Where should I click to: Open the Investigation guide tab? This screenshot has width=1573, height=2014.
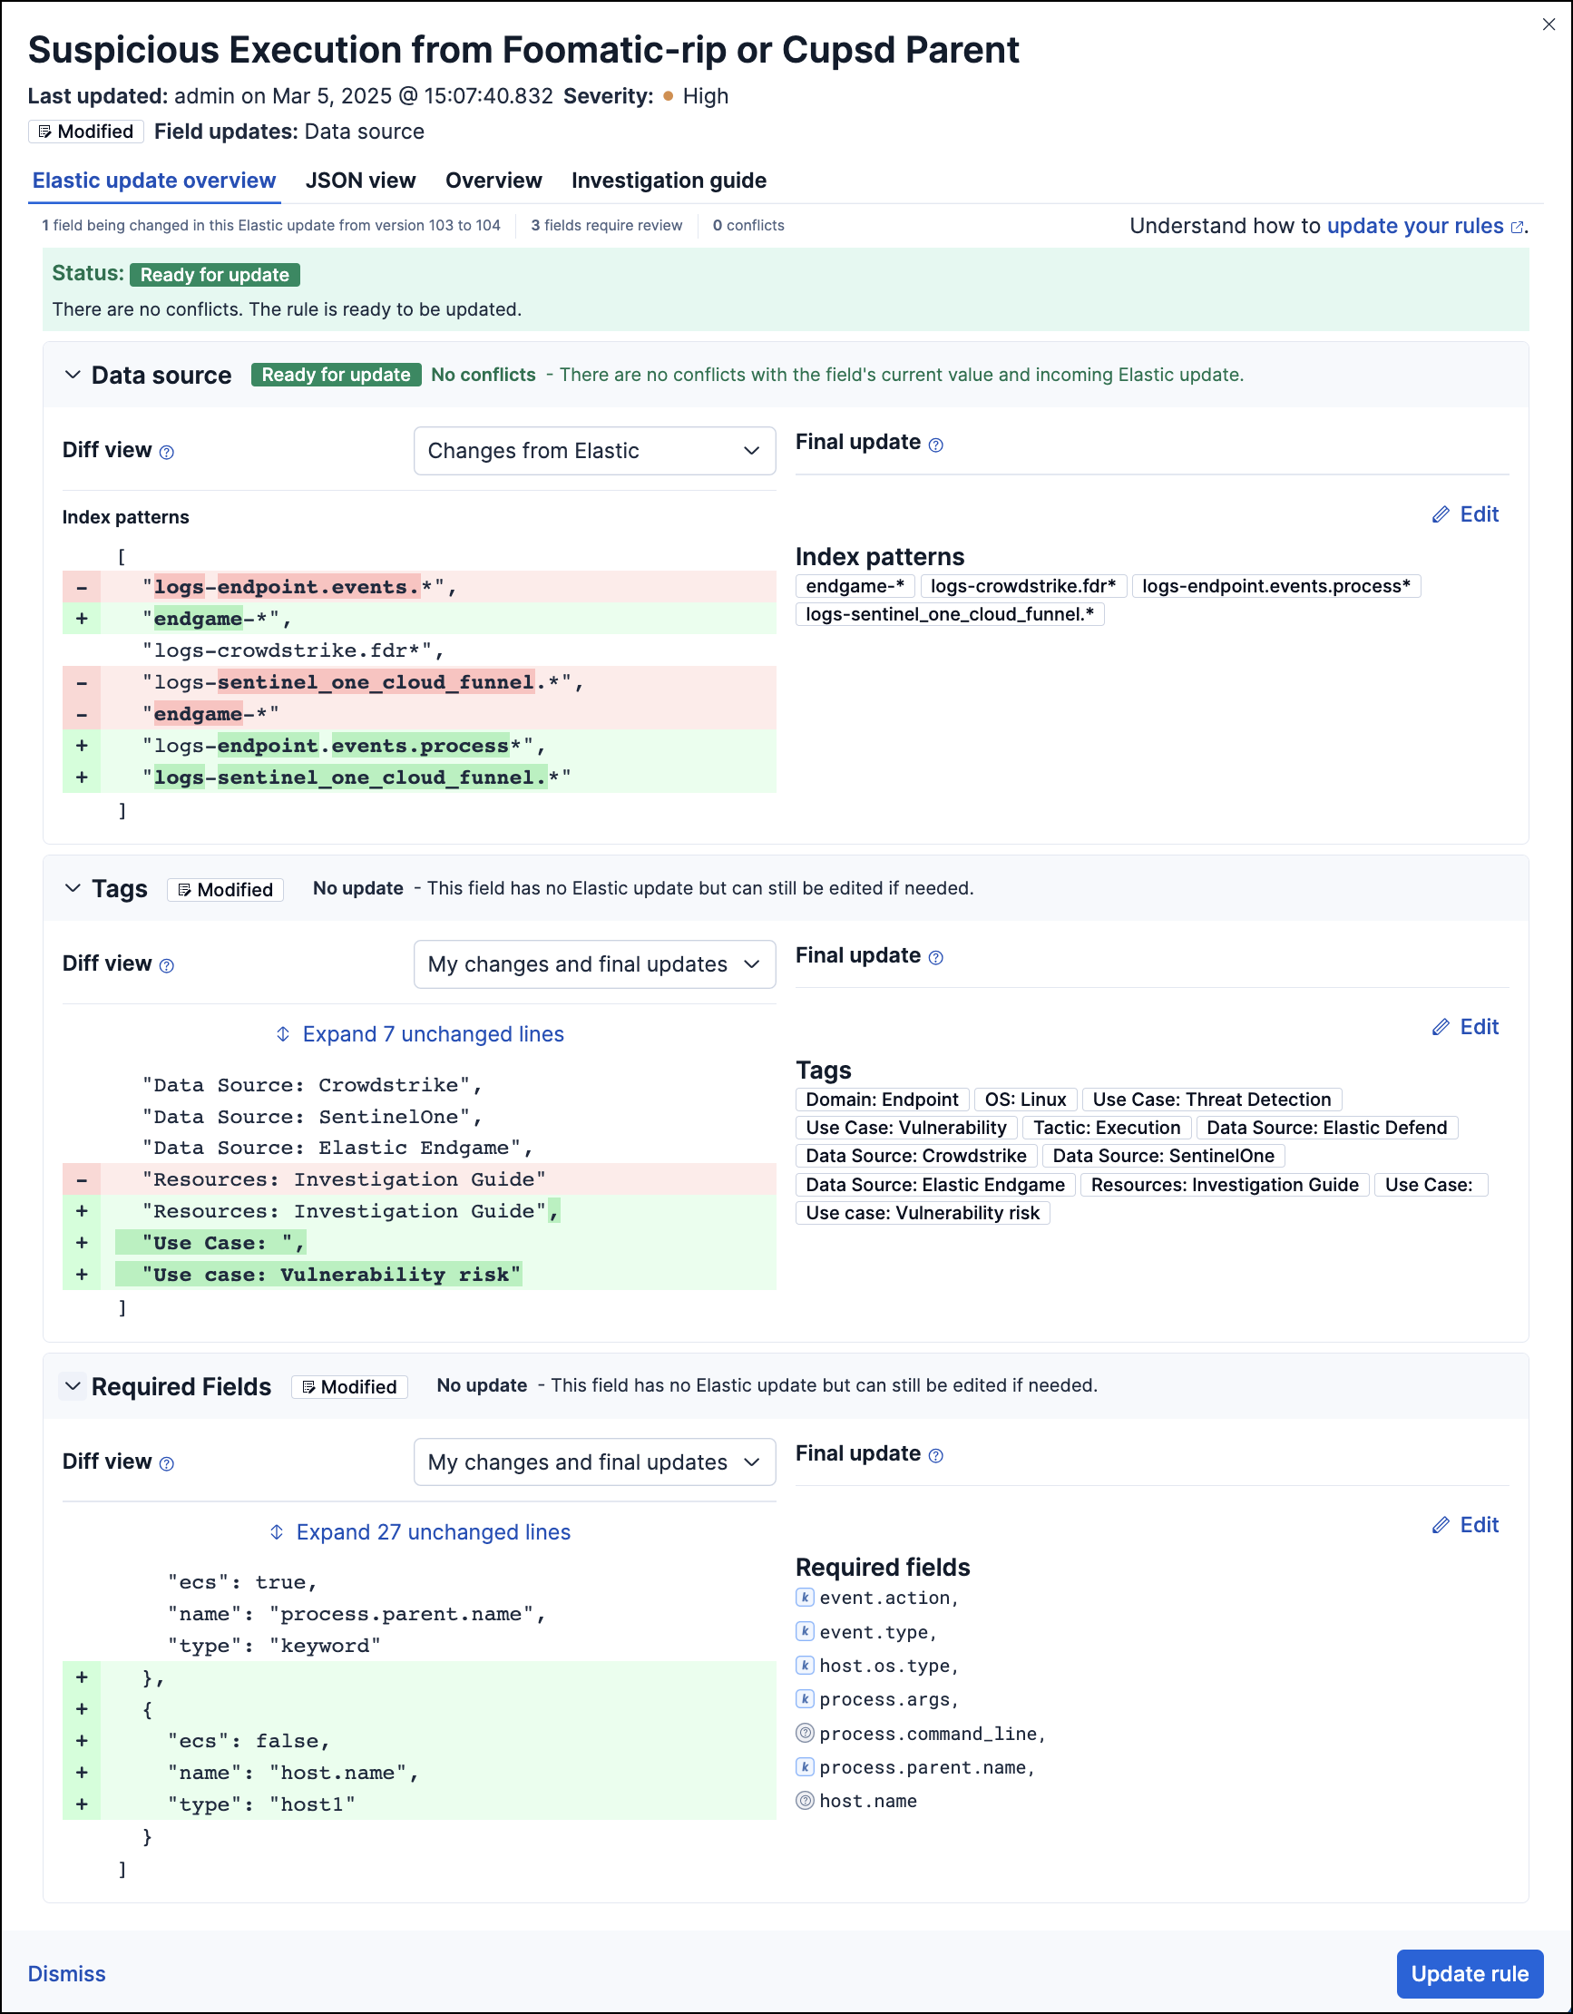pos(669,181)
